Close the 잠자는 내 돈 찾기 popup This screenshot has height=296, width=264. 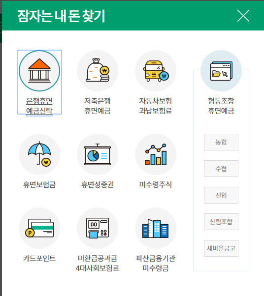pos(243,16)
